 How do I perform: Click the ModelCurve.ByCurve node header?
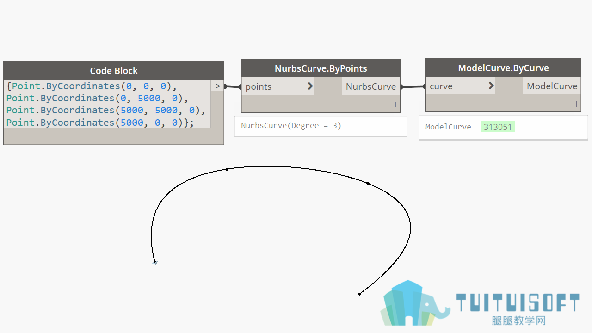[x=503, y=68]
